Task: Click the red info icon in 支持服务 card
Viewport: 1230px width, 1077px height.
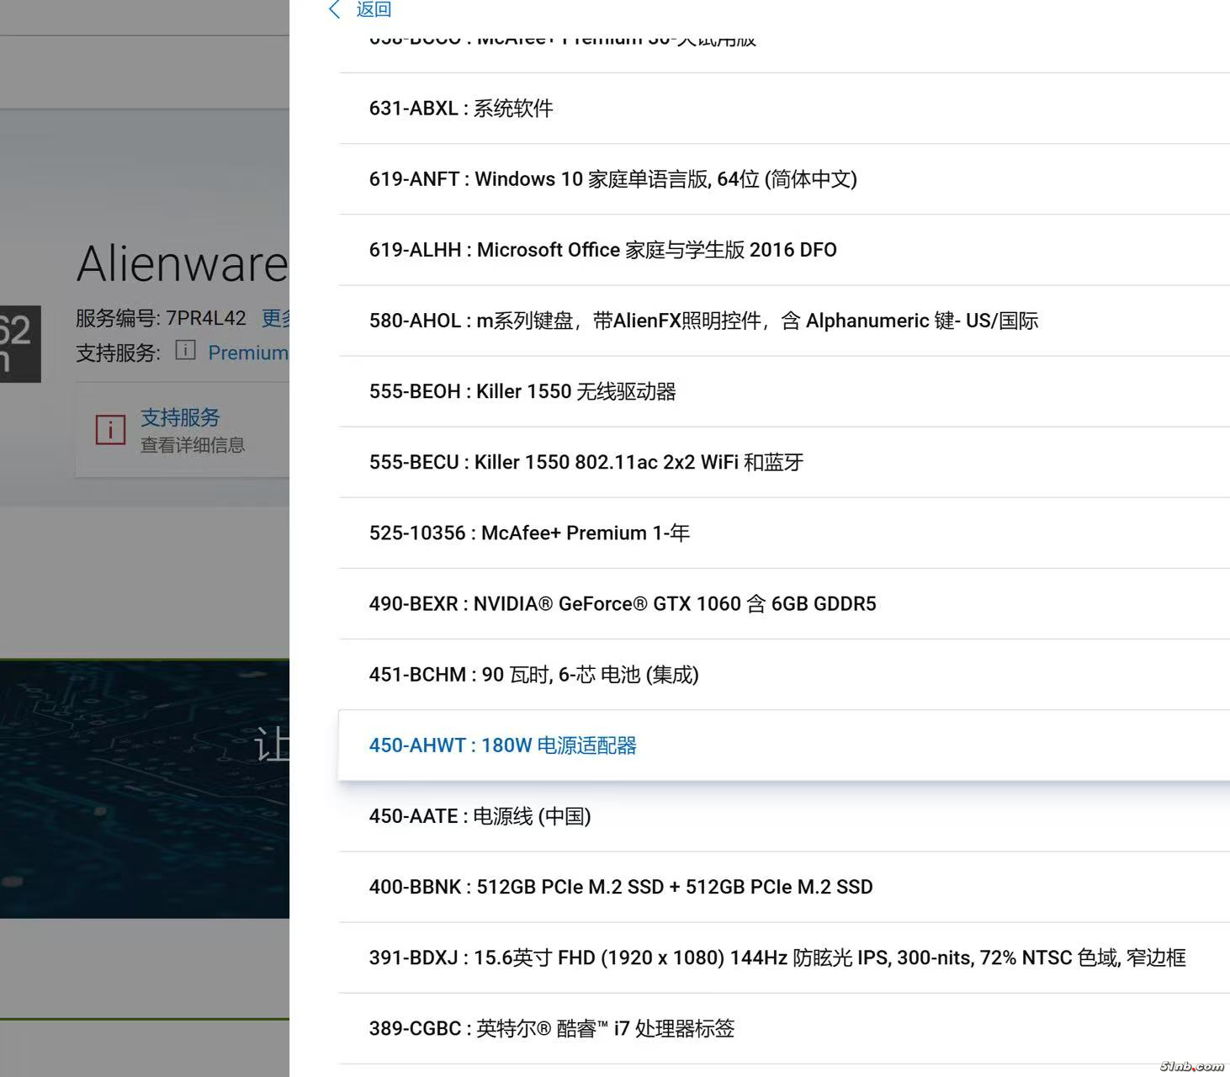Action: (110, 430)
